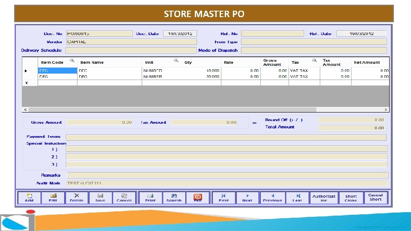Click Special Instruction line 2 field
The image size is (411, 231).
point(226,157)
